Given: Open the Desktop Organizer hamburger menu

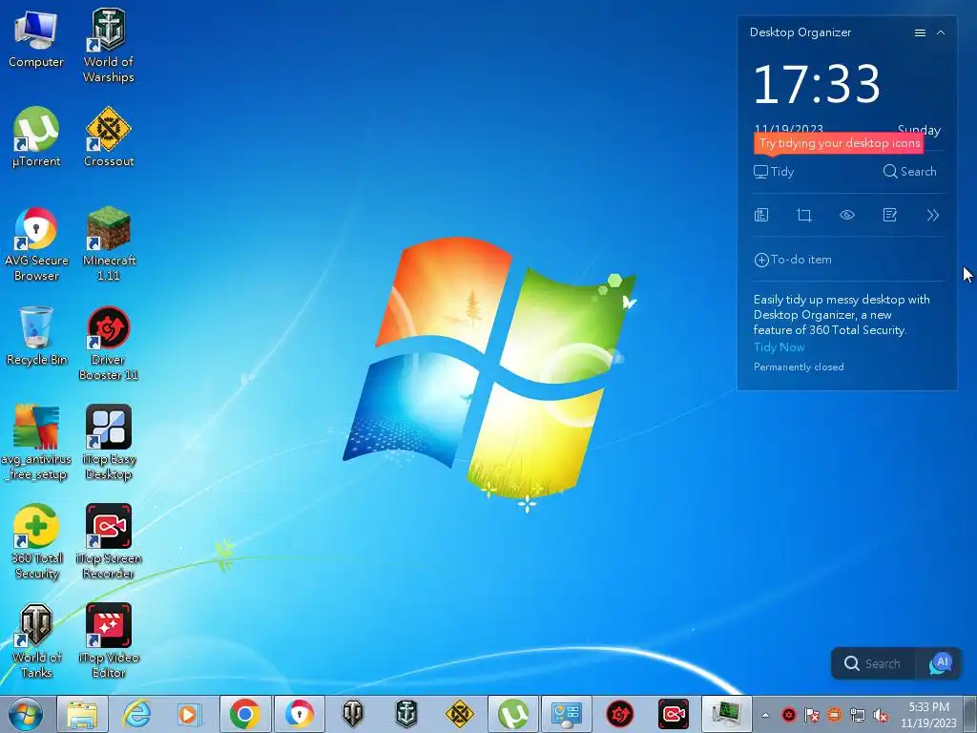Looking at the screenshot, I should (x=920, y=33).
